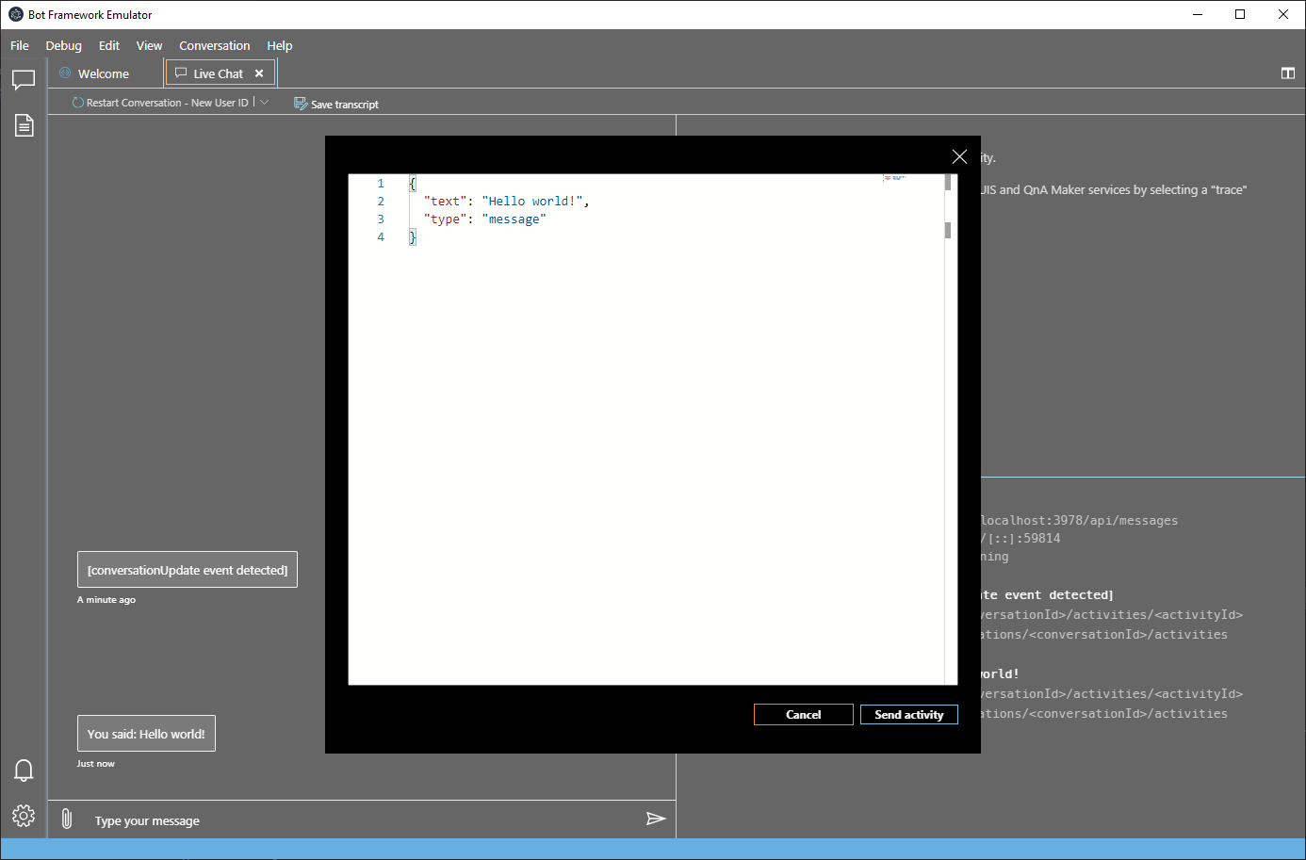Switch to the Live Chat tab
Viewport: 1306px width, 860px height.
point(219,73)
